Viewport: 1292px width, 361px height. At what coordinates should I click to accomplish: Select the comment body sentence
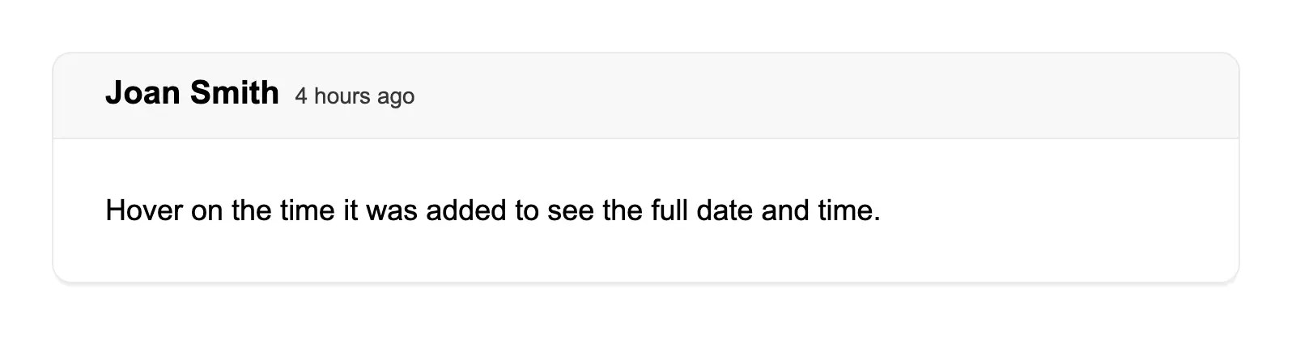[492, 211]
